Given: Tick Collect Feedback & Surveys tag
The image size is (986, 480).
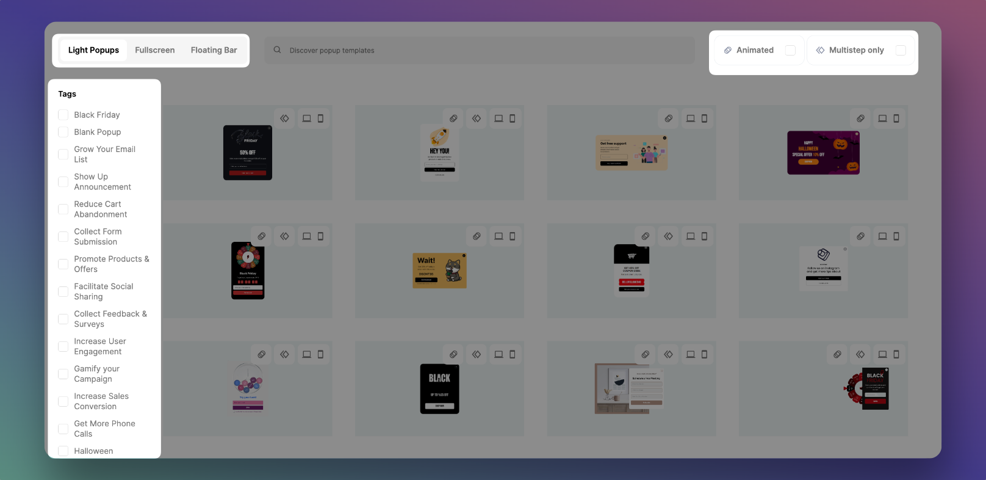Looking at the screenshot, I should (x=63, y=319).
